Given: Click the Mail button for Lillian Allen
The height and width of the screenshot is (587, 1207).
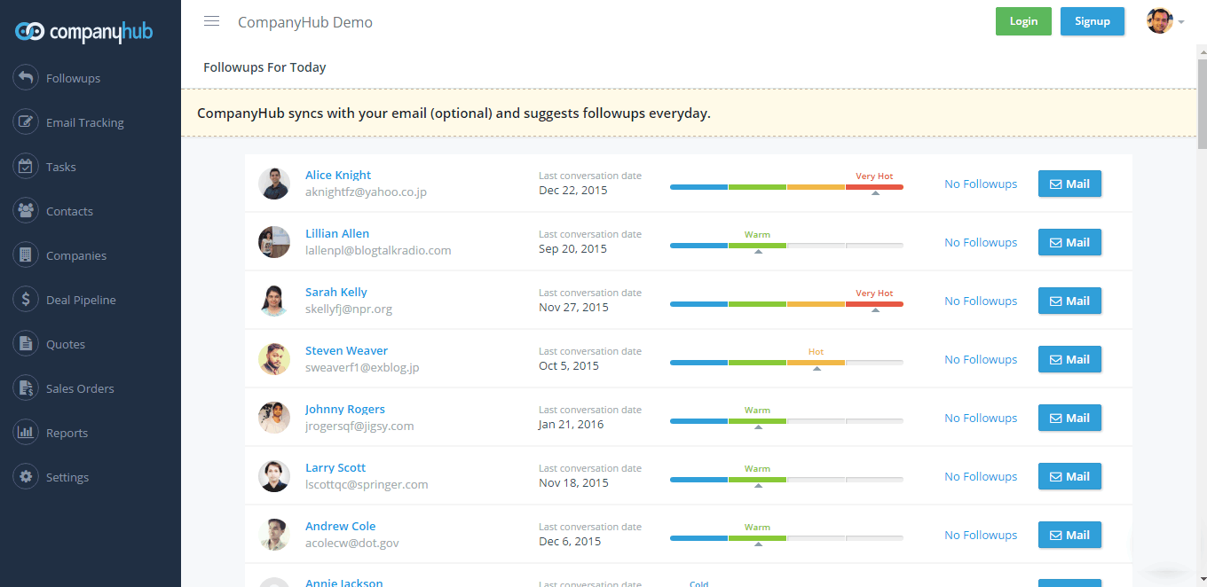Looking at the screenshot, I should 1069,242.
